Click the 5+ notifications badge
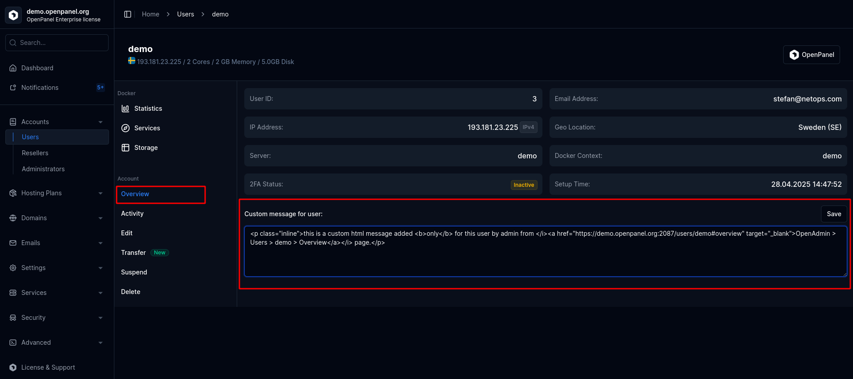This screenshot has height=379, width=853. click(x=100, y=88)
